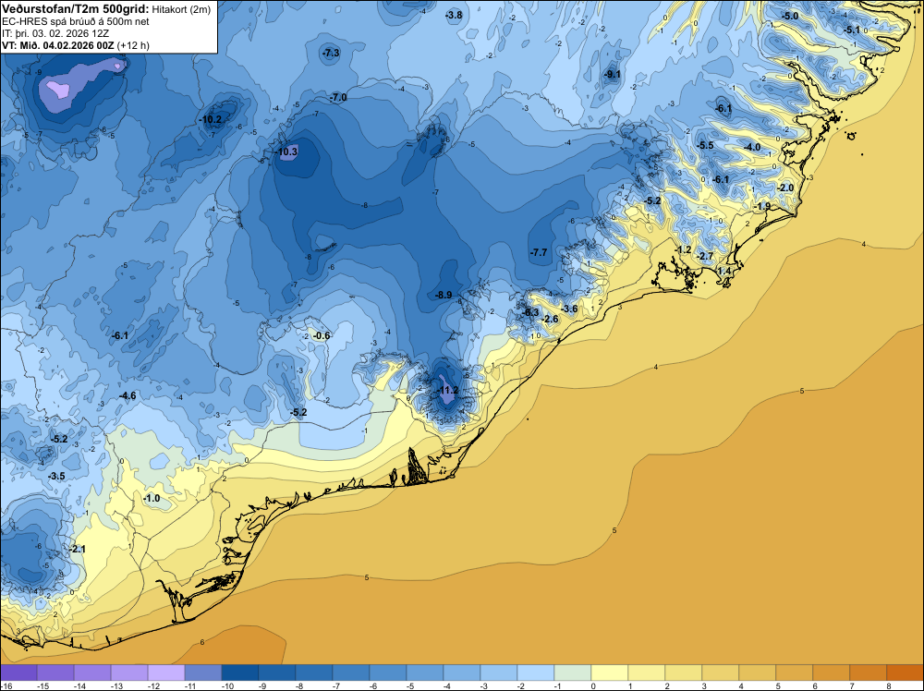Click the pale green swatch between -1 and 0

pyautogui.click(x=573, y=673)
